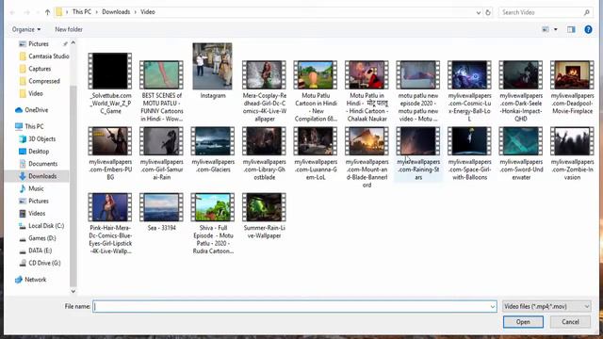This screenshot has height=339, width=603.
Task: Select Raining-Stars video file
Action: tap(418, 153)
